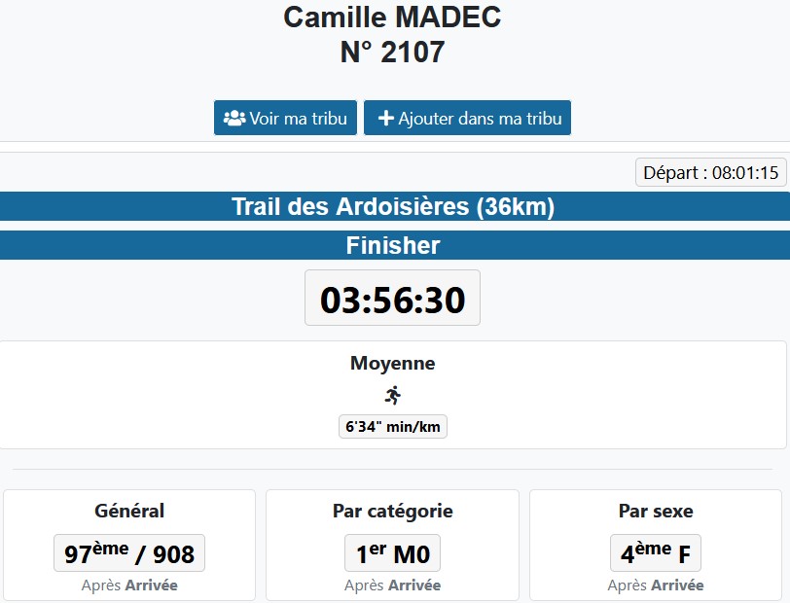Open Voir ma tribu
Image resolution: width=790 pixels, height=603 pixels.
286,119
